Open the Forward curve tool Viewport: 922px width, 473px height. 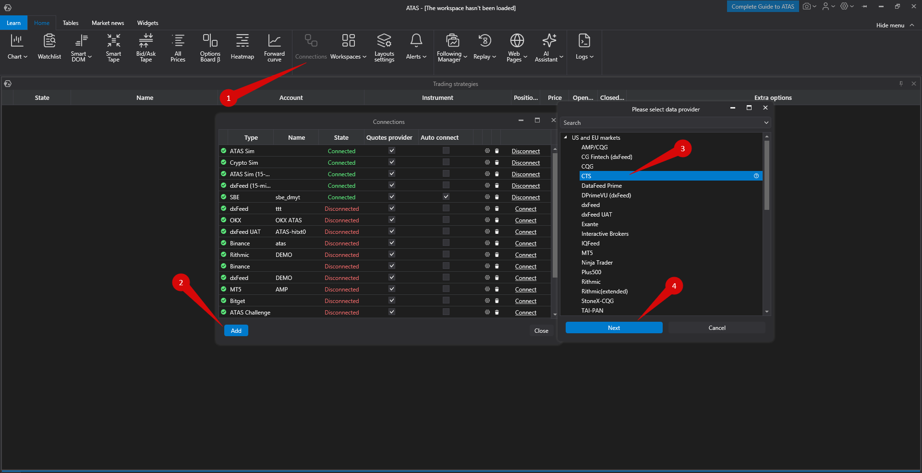pyautogui.click(x=274, y=47)
